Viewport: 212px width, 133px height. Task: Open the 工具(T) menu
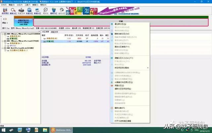tap(27, 5)
